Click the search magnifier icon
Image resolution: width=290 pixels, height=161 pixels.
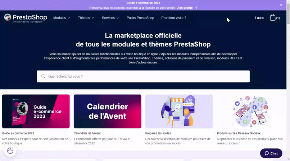click(x=43, y=76)
